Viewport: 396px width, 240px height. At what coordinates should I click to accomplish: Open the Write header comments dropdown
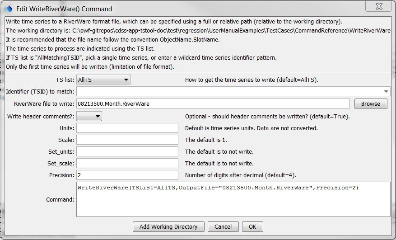(89, 116)
